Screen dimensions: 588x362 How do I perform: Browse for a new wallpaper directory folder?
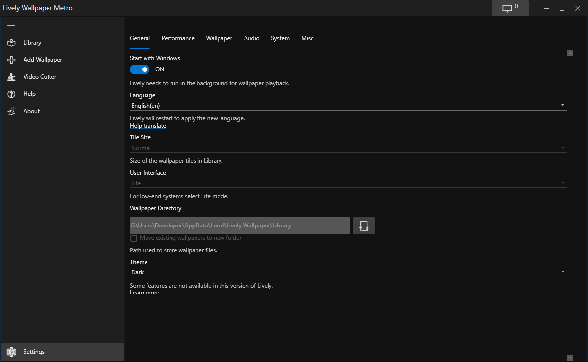(364, 226)
